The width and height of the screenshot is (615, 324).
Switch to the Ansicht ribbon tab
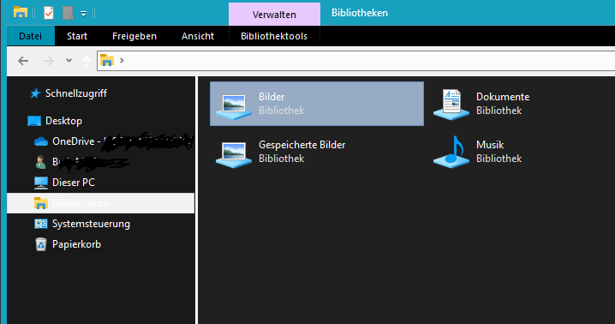pyautogui.click(x=198, y=36)
